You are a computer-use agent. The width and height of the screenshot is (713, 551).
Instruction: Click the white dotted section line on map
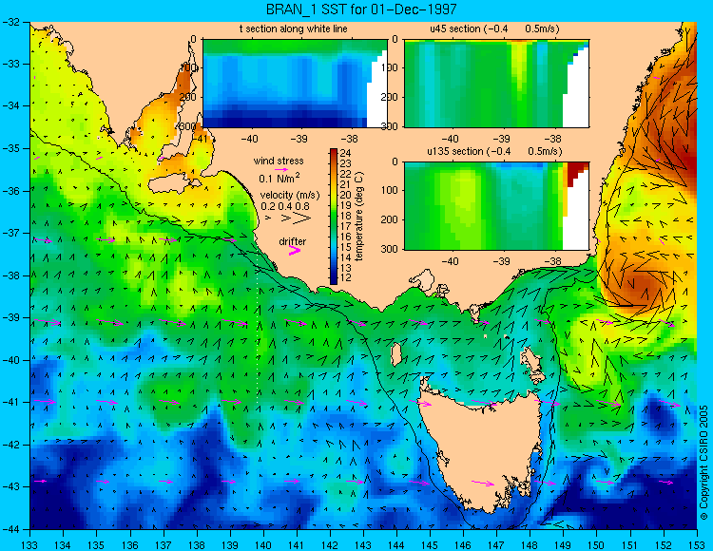point(258,329)
